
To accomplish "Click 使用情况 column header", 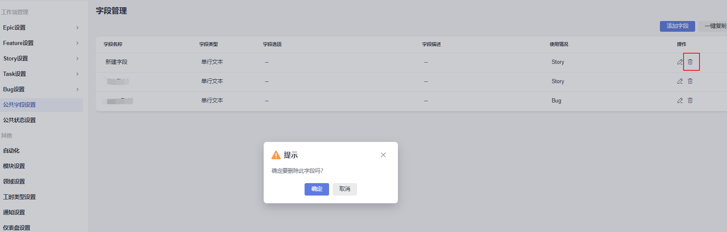I will point(559,44).
